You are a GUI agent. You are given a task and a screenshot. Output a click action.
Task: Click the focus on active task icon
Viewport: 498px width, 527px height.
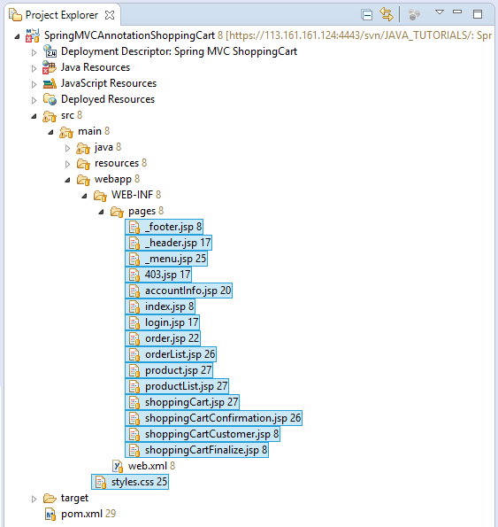[x=414, y=15]
